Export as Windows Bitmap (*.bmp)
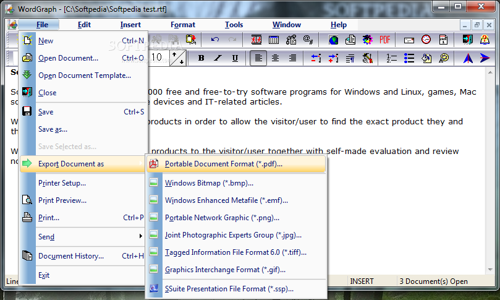The height and width of the screenshot is (300, 500). [x=236, y=183]
